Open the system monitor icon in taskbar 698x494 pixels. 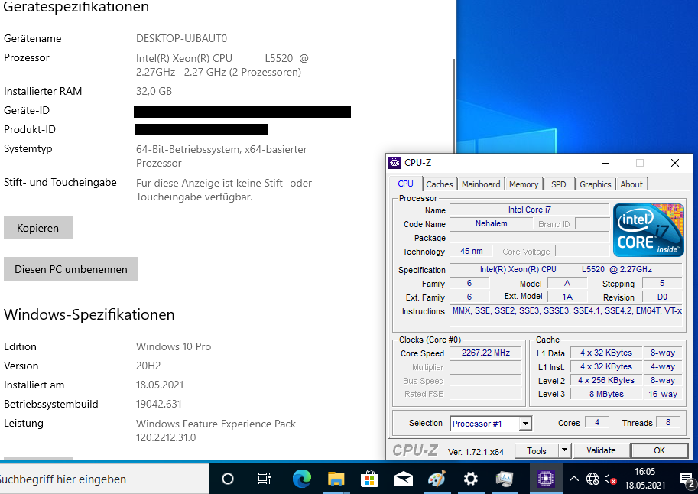click(505, 479)
